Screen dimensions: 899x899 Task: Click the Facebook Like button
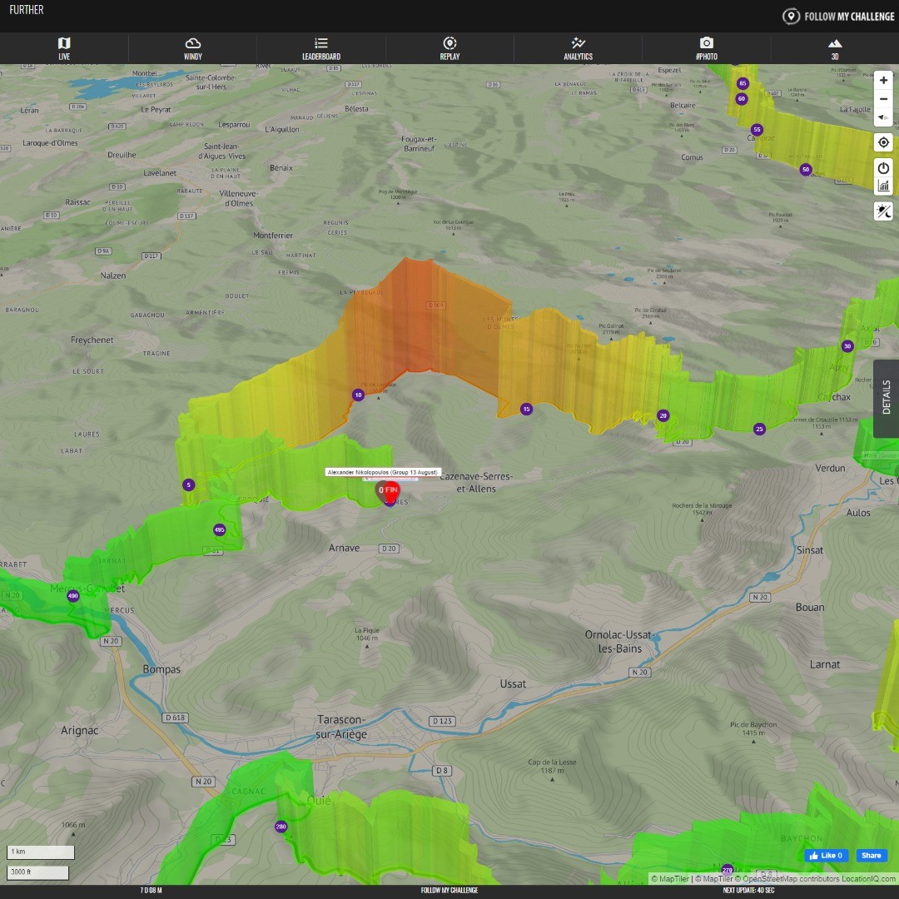824,856
